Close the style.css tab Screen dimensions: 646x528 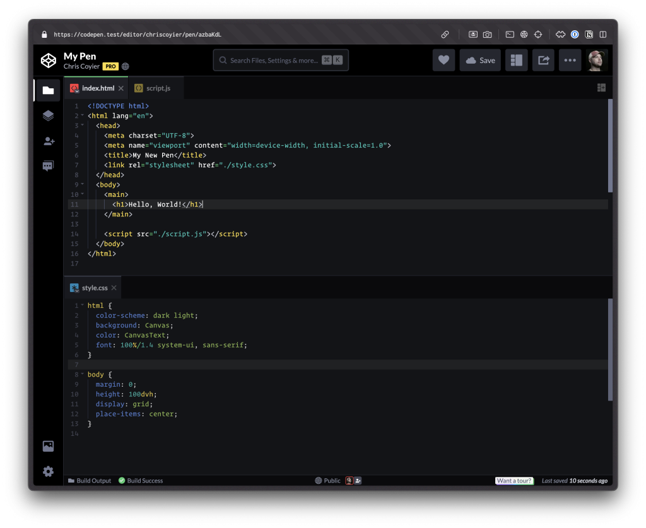click(x=114, y=288)
